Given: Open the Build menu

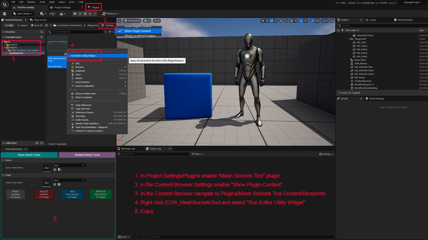Looking at the screenshot, I should point(52,2).
